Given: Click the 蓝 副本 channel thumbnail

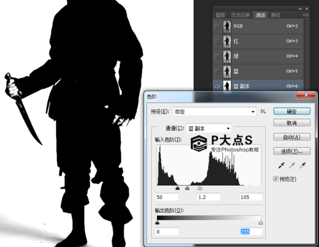Looking at the screenshot, I should (227, 86).
